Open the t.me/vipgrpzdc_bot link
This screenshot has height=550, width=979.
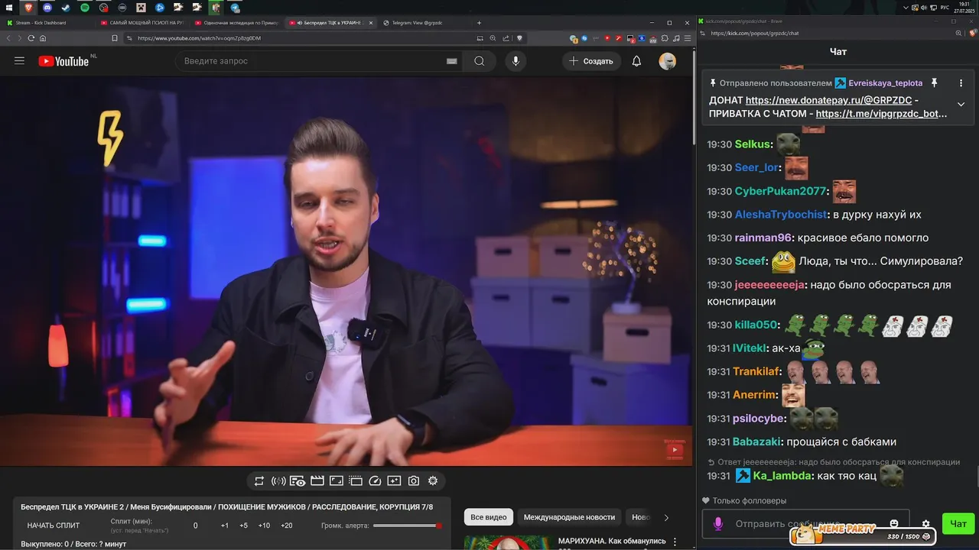pyautogui.click(x=882, y=114)
